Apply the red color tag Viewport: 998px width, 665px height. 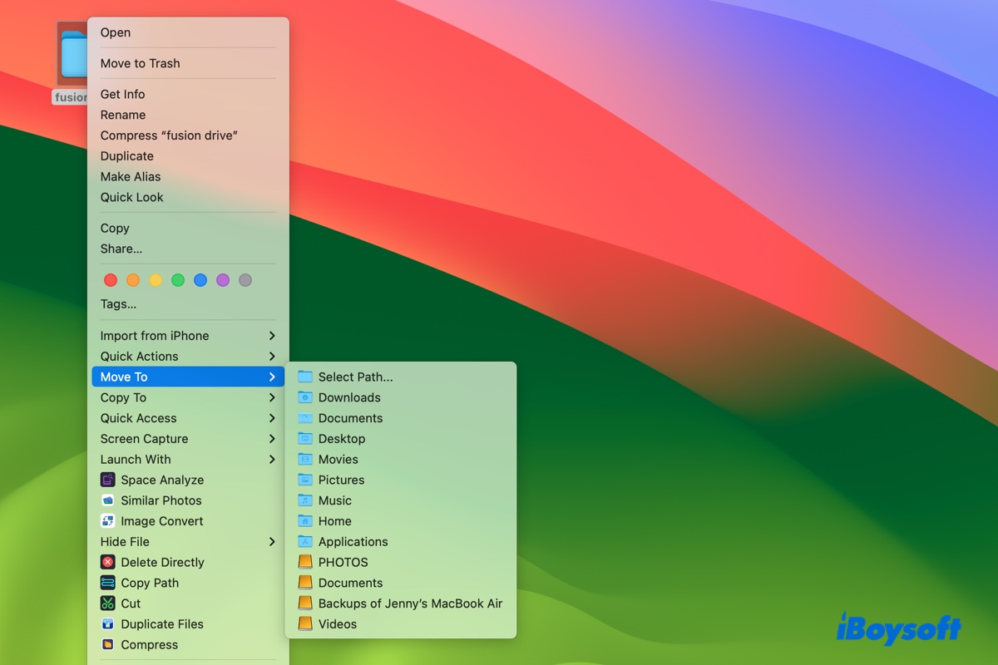click(x=111, y=280)
